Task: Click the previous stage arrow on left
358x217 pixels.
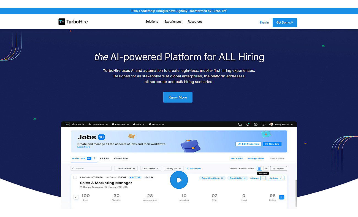Action: click(76, 197)
